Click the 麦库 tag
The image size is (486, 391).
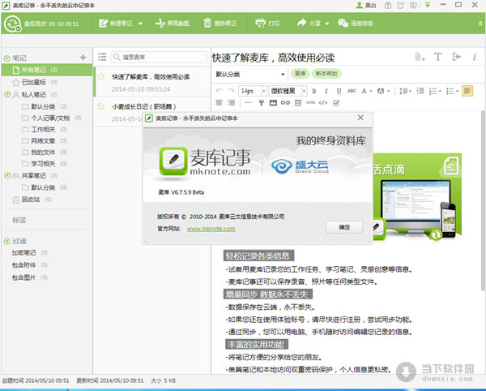[x=300, y=74]
